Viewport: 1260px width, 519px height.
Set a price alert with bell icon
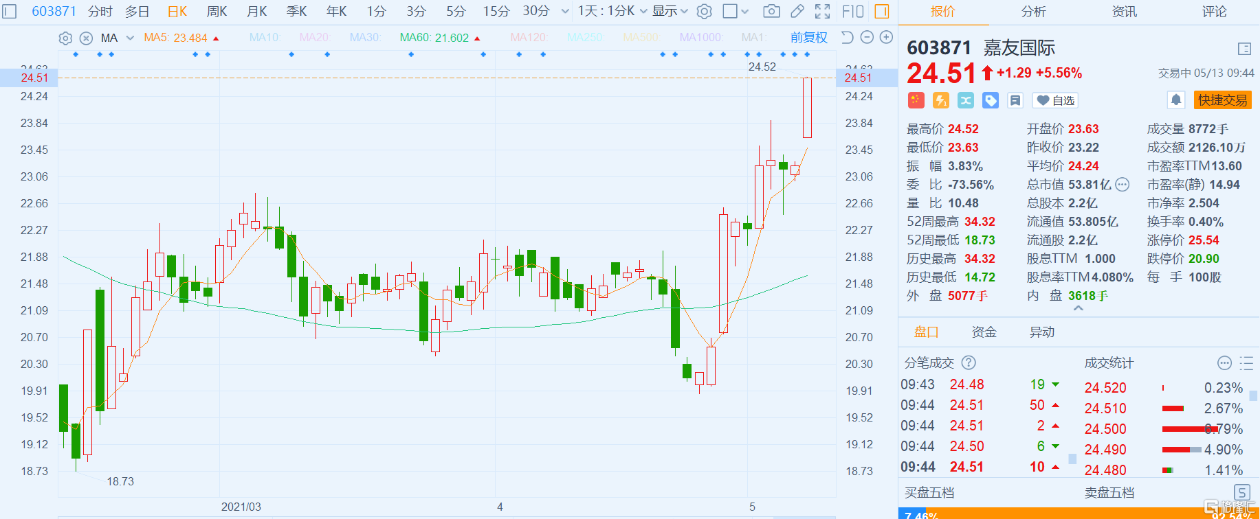tap(1176, 100)
